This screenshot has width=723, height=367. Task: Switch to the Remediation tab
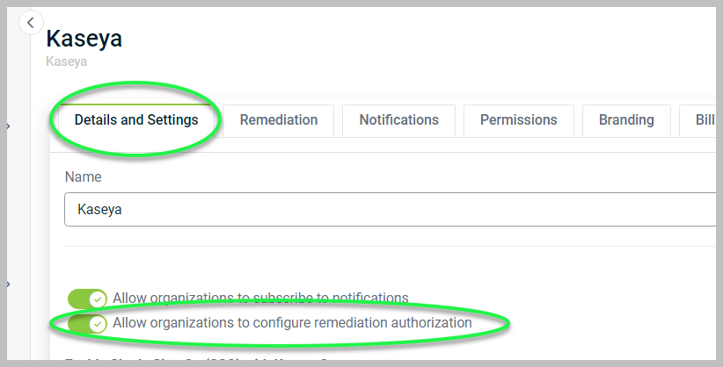tap(278, 120)
